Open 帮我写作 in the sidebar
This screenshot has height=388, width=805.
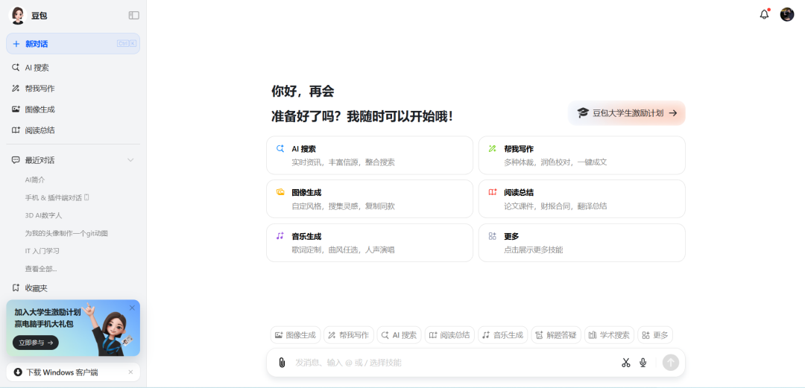(x=73, y=89)
